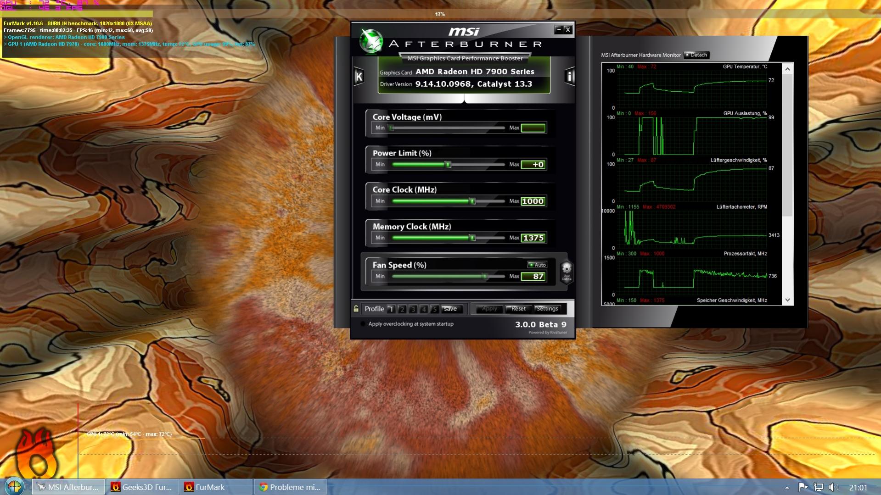The height and width of the screenshot is (495, 881).
Task: Toggle Auto fan speed control
Action: 537,265
